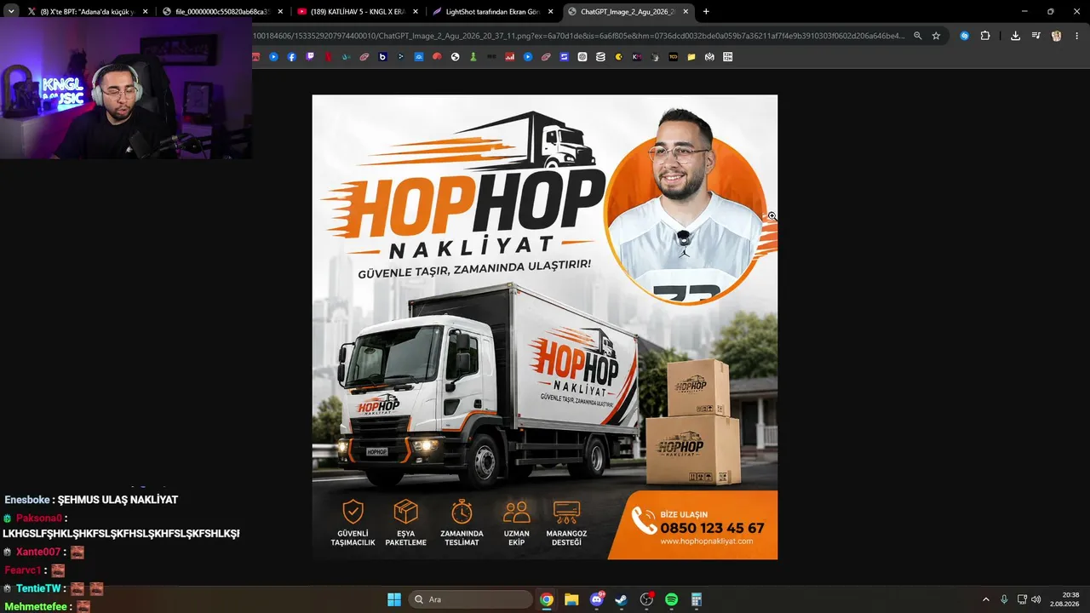Image resolution: width=1090 pixels, height=613 pixels.
Task: Open the Chrome three-dot menu
Action: 1076,36
